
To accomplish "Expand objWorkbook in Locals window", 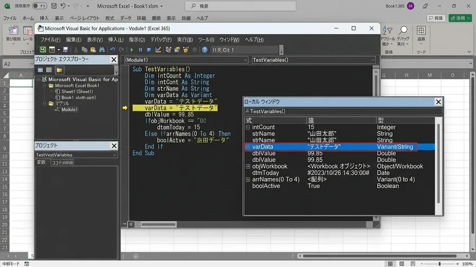I will [248, 166].
